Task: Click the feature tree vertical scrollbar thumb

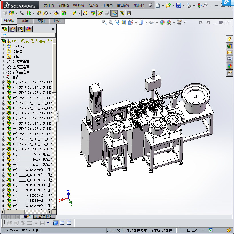Action: click(54, 68)
